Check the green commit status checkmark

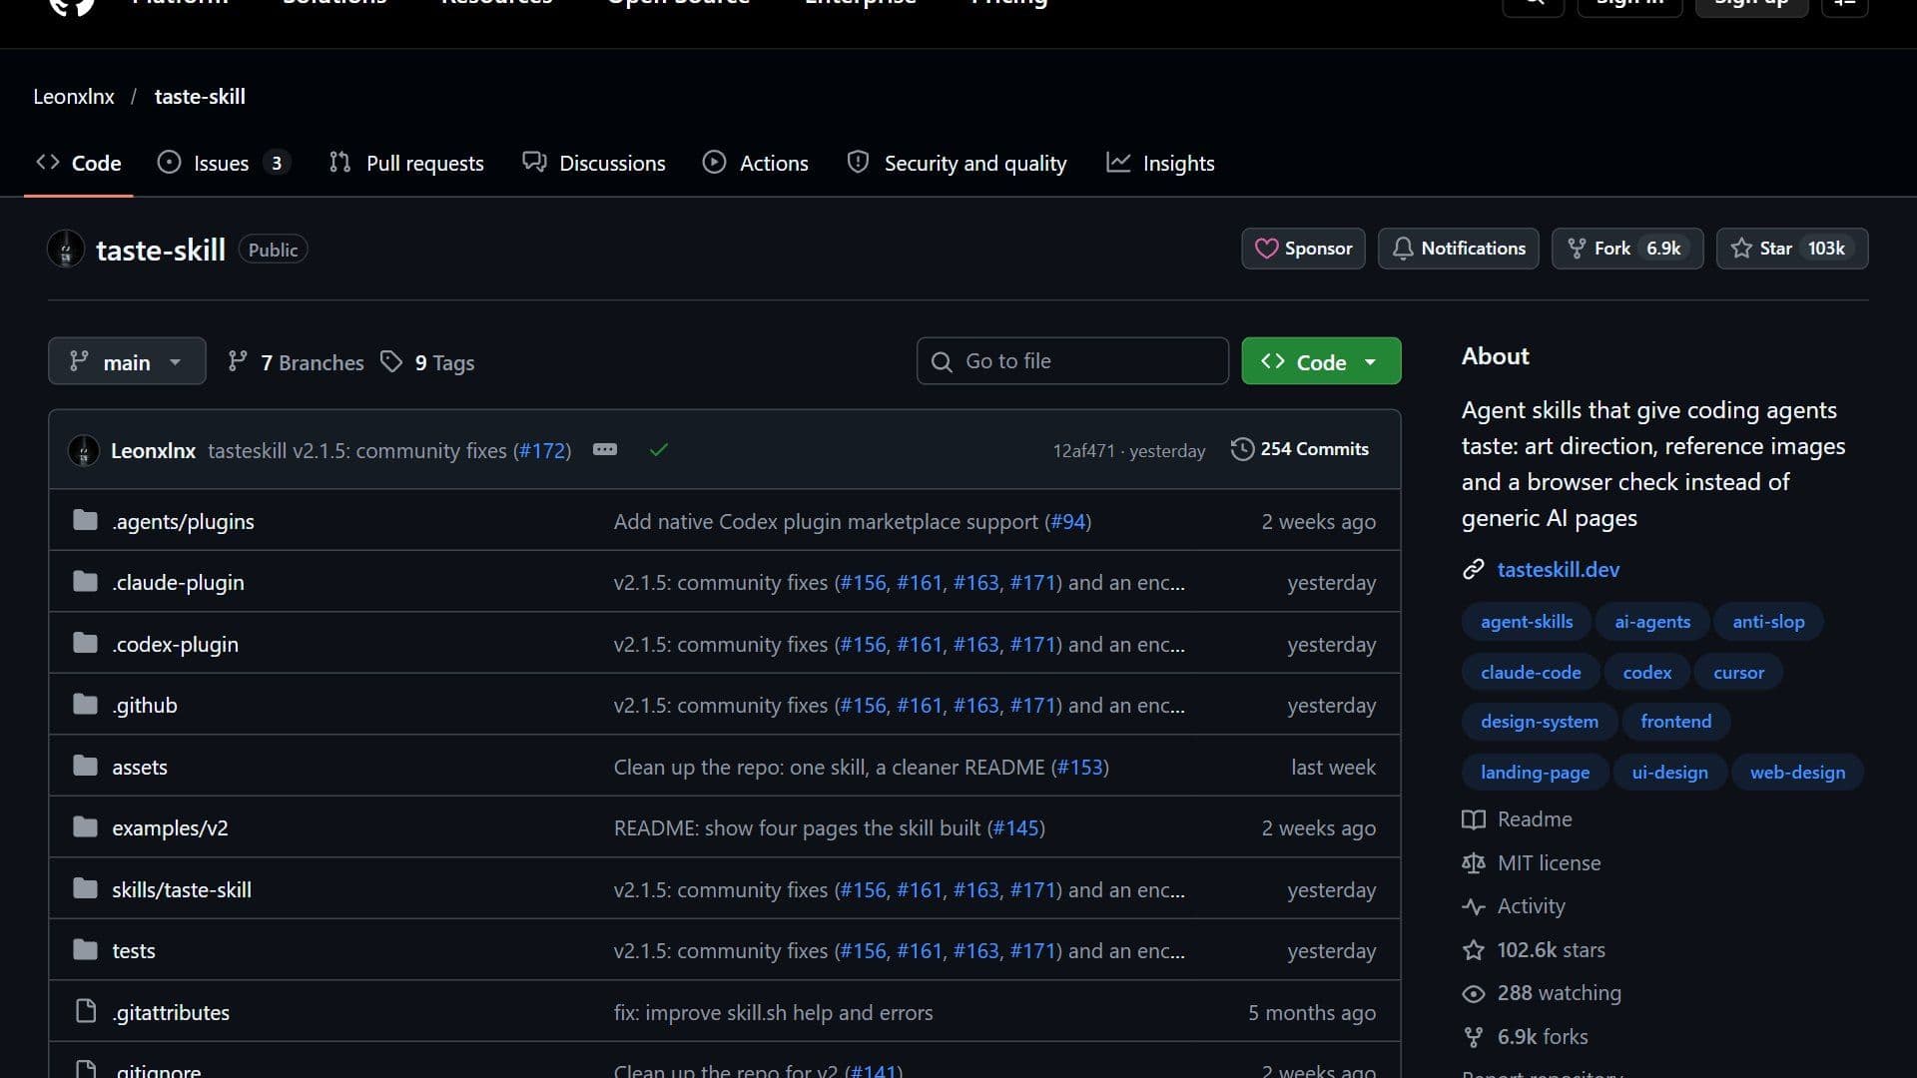tap(658, 450)
